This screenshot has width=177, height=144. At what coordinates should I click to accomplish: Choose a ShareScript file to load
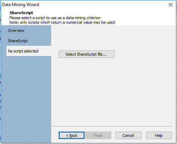(x=86, y=54)
